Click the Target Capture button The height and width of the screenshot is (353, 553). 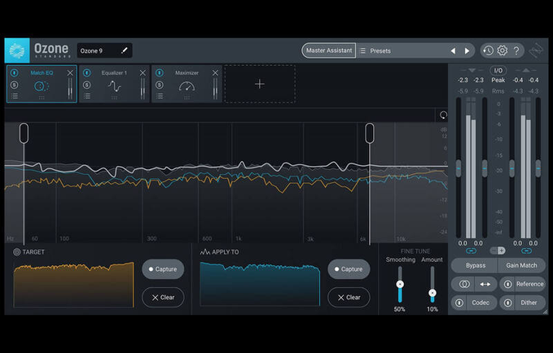point(163,269)
